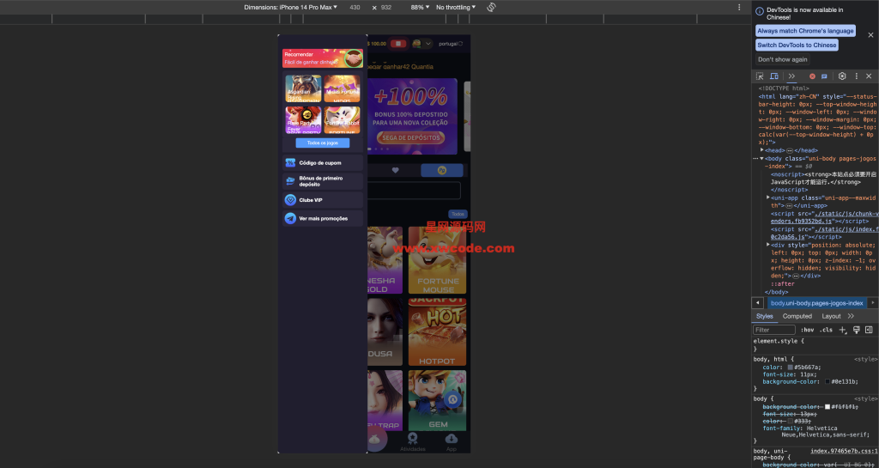The image size is (879, 468).
Task: Switch to the Layout tab
Action: point(831,316)
